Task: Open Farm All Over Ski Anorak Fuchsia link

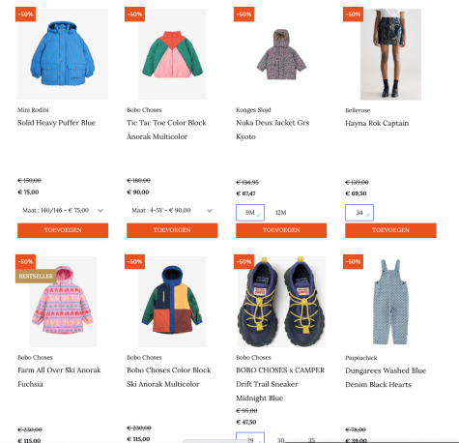Action: [x=59, y=377]
